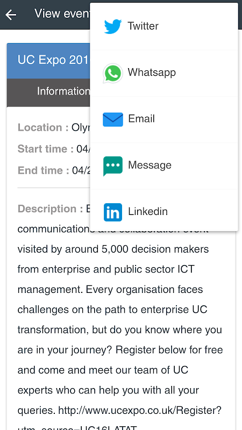Select the Start time row
This screenshot has width=242, height=430.
click(54, 149)
